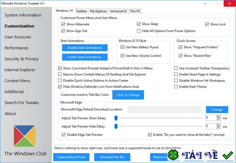
Task: Open the About section
Action: [10, 114]
